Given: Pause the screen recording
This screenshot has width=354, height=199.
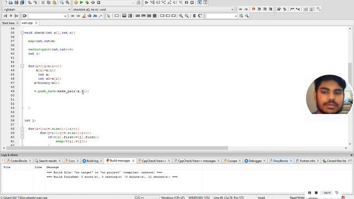Looking at the screenshot, I should pos(310,193).
